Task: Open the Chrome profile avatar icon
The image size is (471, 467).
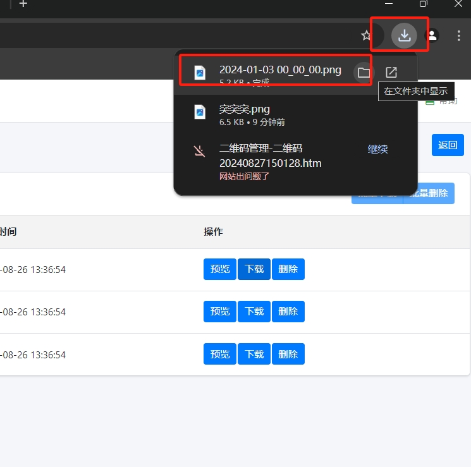Action: (x=432, y=35)
